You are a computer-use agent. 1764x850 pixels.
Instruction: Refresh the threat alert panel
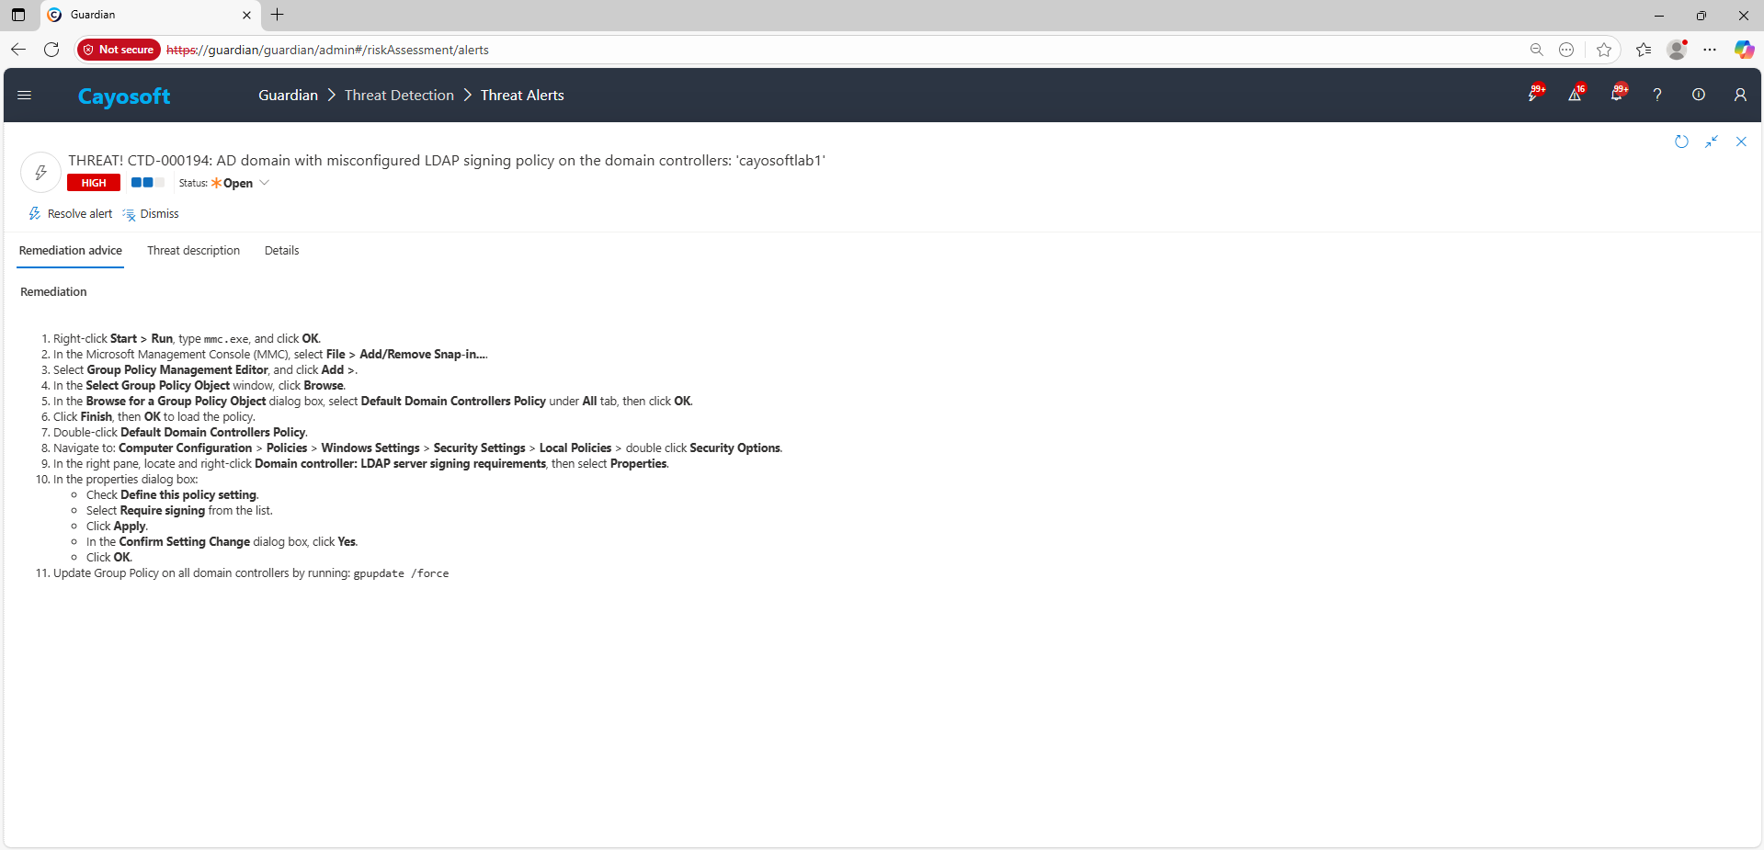pyautogui.click(x=1681, y=142)
